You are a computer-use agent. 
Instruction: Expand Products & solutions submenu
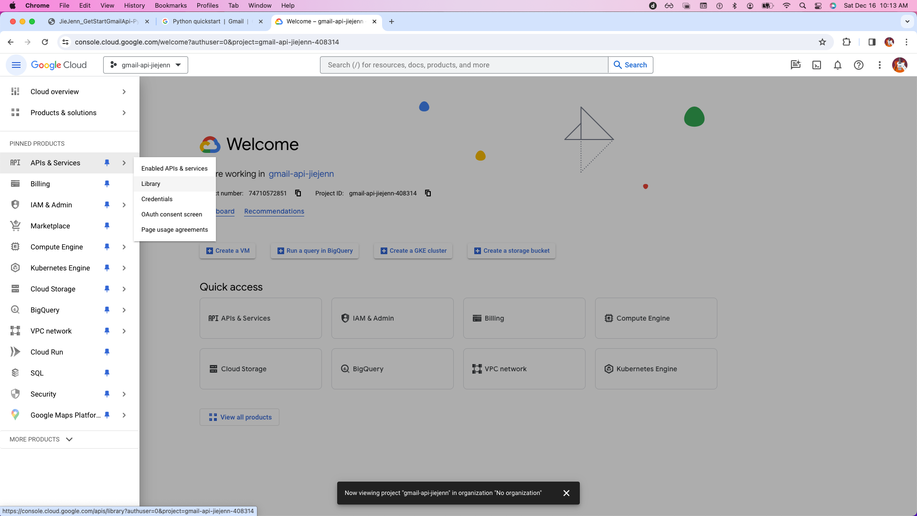point(124,113)
